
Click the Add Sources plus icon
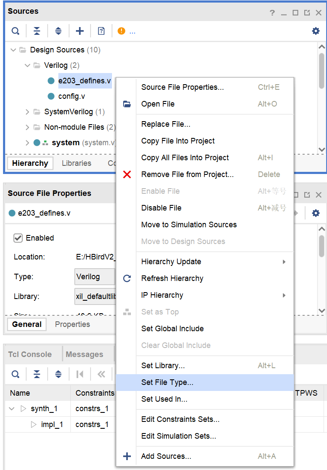click(x=80, y=31)
